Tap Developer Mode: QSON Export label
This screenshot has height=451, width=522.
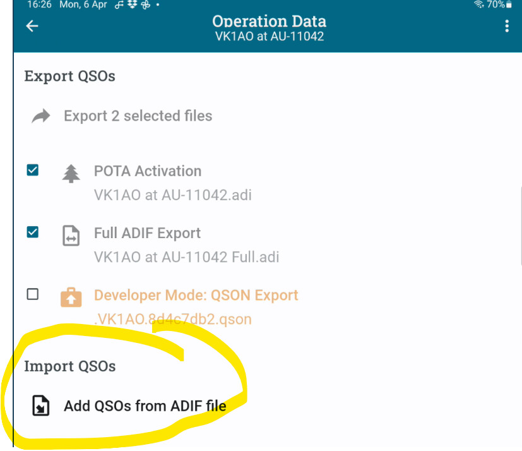[x=196, y=295]
